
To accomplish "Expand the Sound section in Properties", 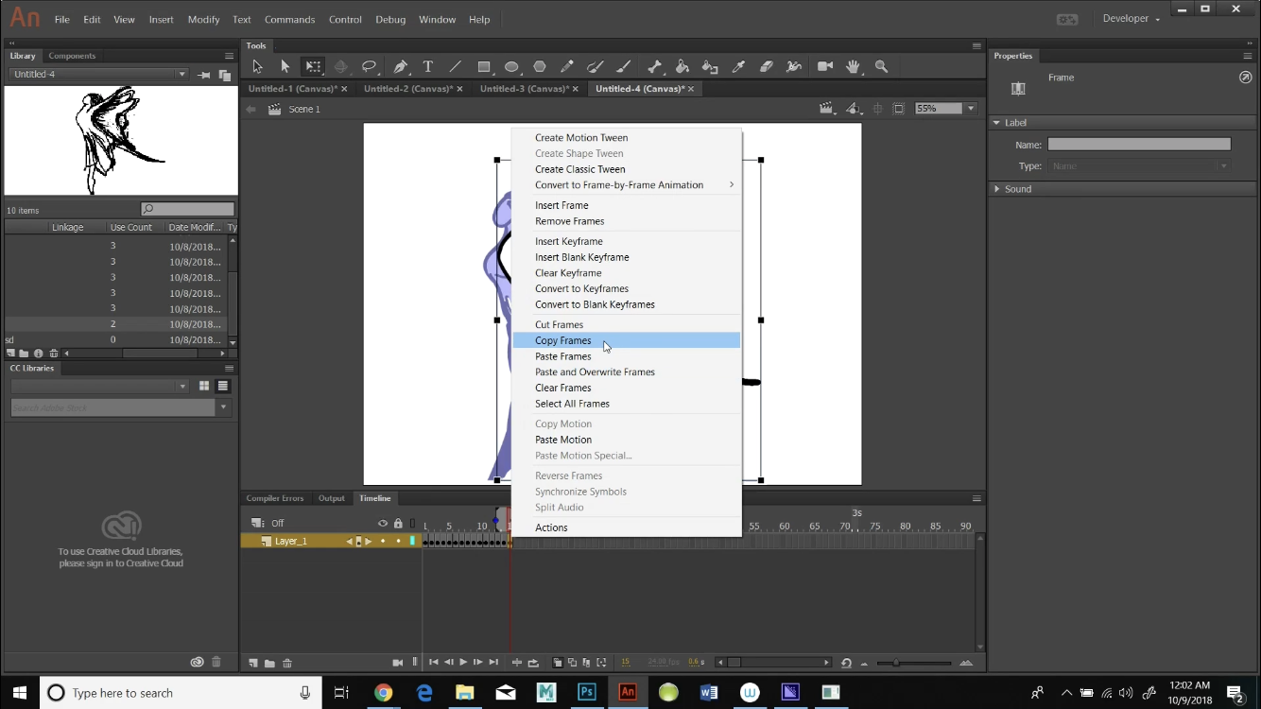I will [x=998, y=188].
